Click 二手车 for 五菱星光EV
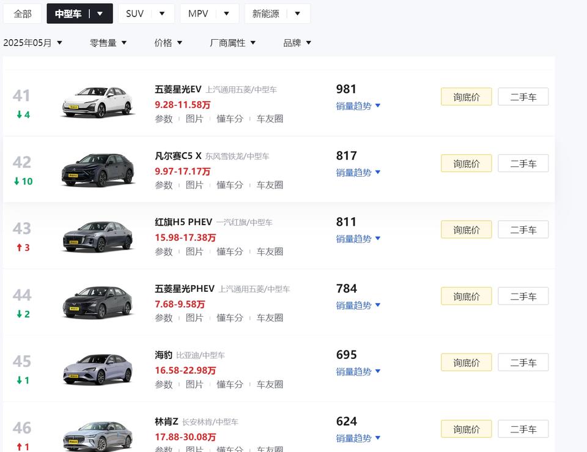The width and height of the screenshot is (587, 452). click(523, 97)
